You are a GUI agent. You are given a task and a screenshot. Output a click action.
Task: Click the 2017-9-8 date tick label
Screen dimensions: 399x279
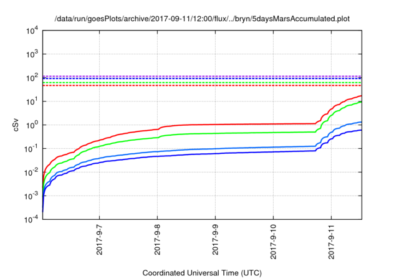158,239
